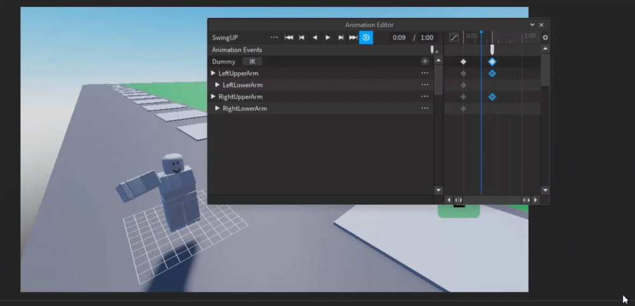Open the RightLowerArm track options menu
Image resolution: width=635 pixels, height=306 pixels.
click(425, 109)
